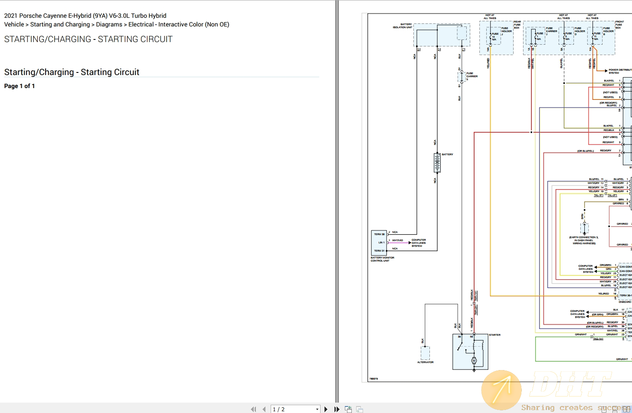This screenshot has width=632, height=413.
Task: Click the uppercase 'STARTING/CHARGING - STARTING CIRCUIT' heading
Action: (x=88, y=39)
